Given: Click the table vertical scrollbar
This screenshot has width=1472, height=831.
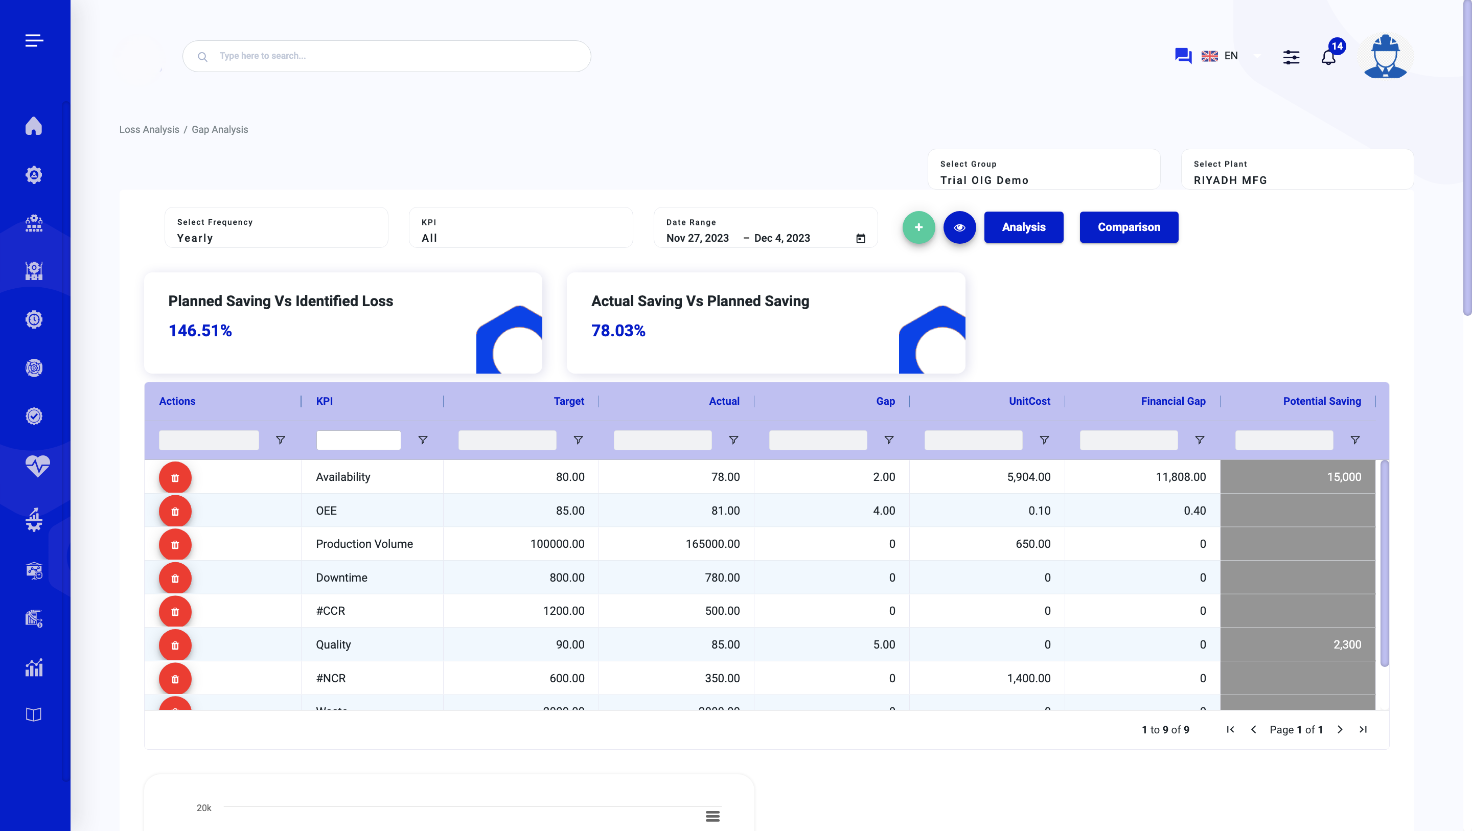Looking at the screenshot, I should pyautogui.click(x=1385, y=564).
